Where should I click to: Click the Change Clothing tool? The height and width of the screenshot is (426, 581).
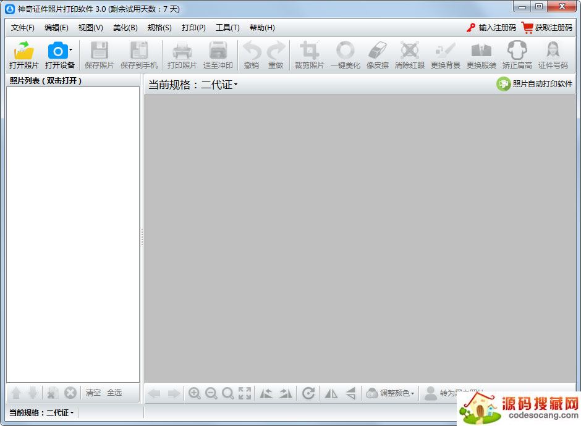click(481, 51)
